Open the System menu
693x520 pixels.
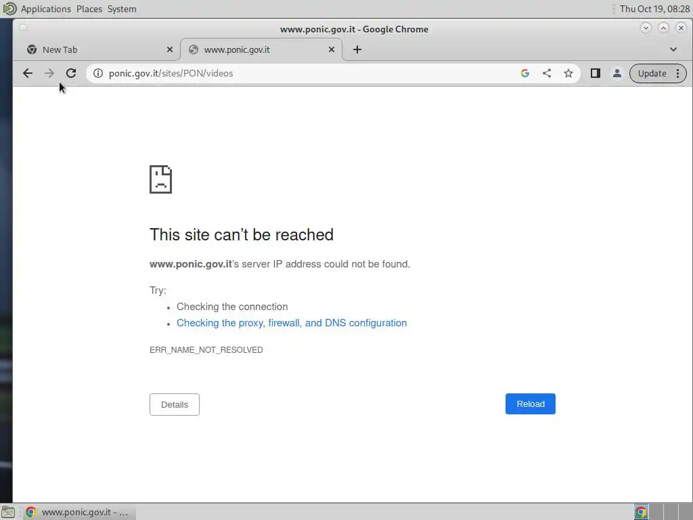point(122,9)
